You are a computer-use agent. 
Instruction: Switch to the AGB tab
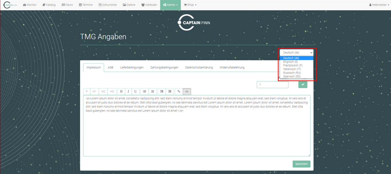(110, 67)
